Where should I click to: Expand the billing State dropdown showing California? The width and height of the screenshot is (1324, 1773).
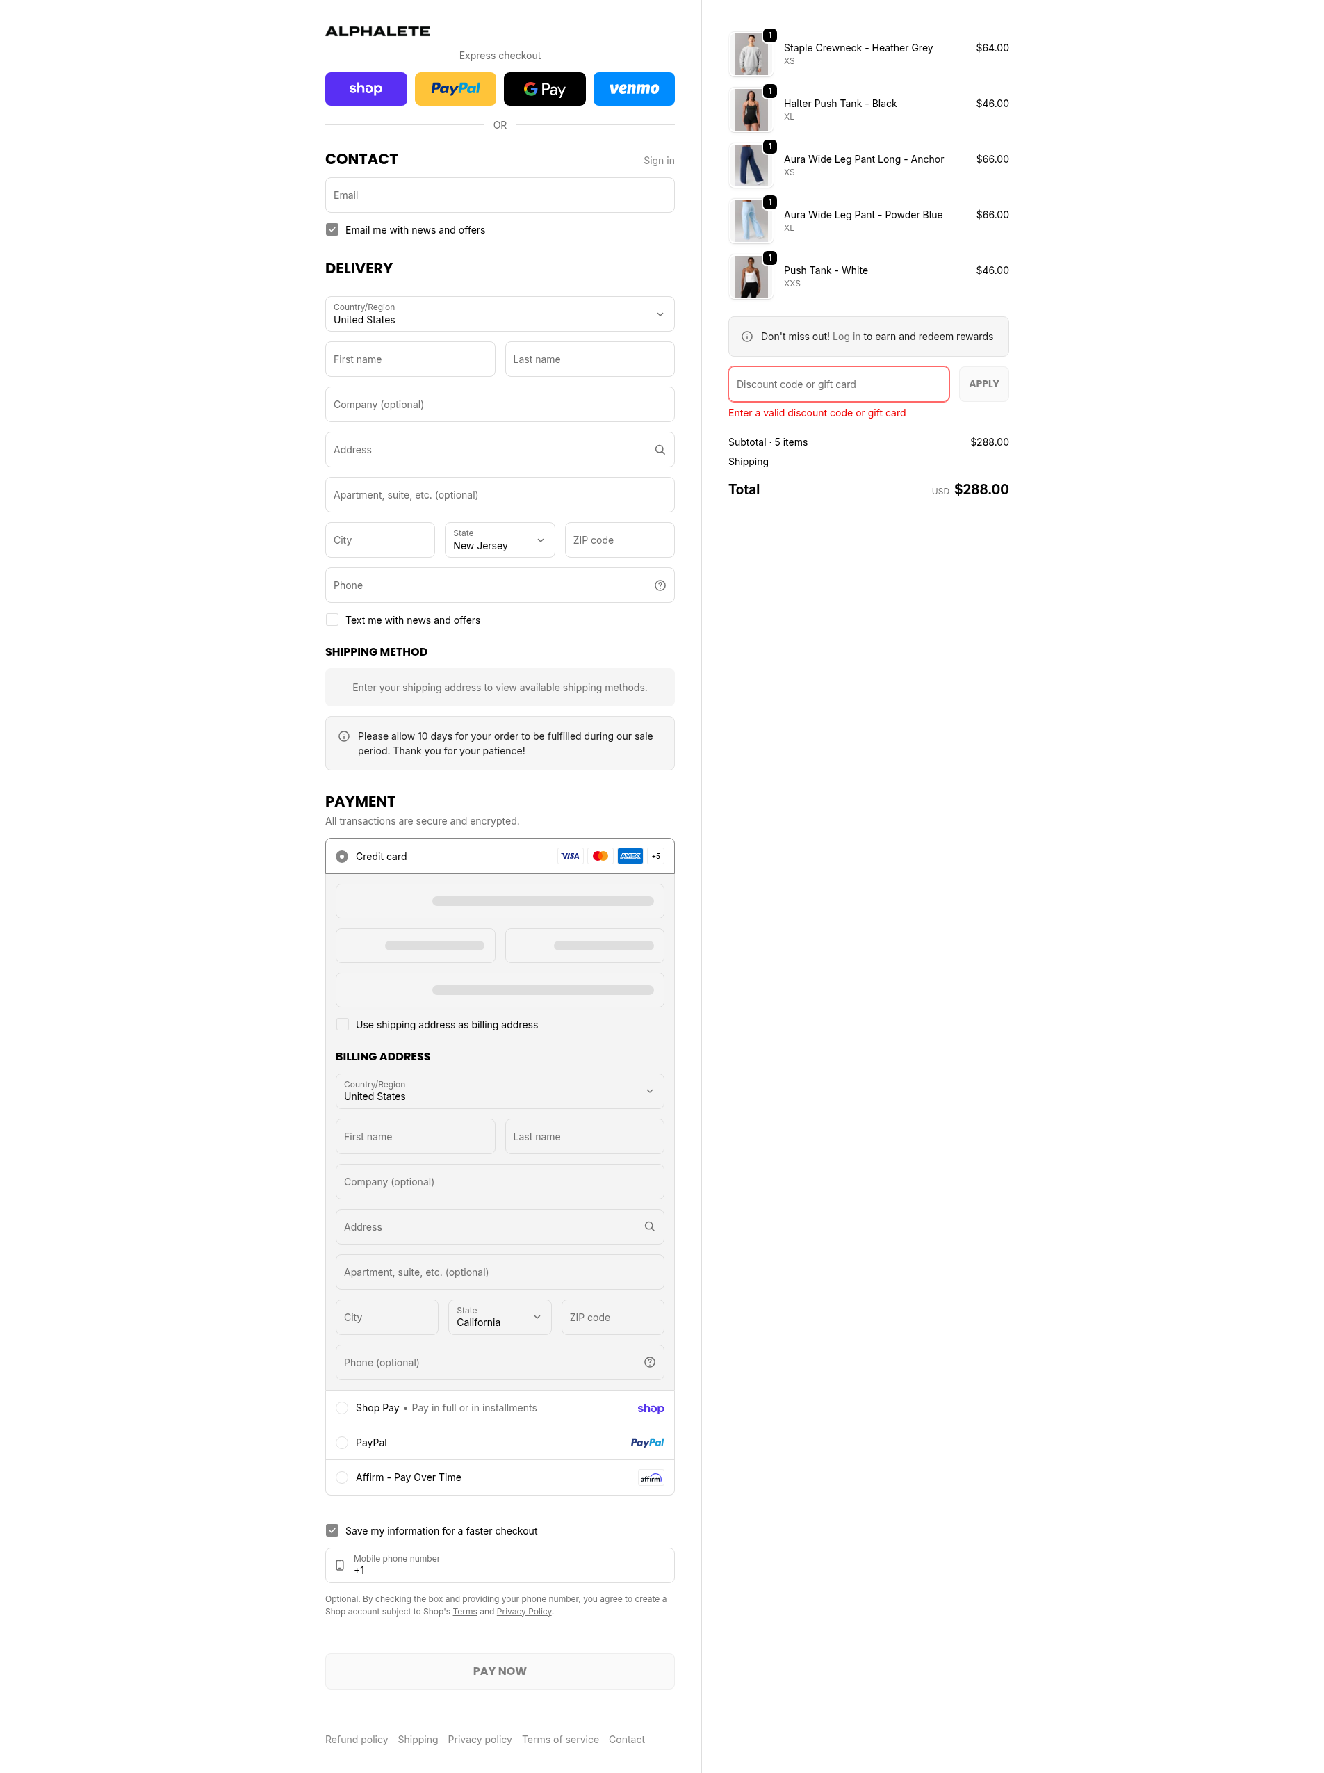(499, 1318)
